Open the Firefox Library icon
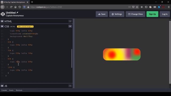The width and height of the screenshot is (171, 96). click(x=142, y=7)
